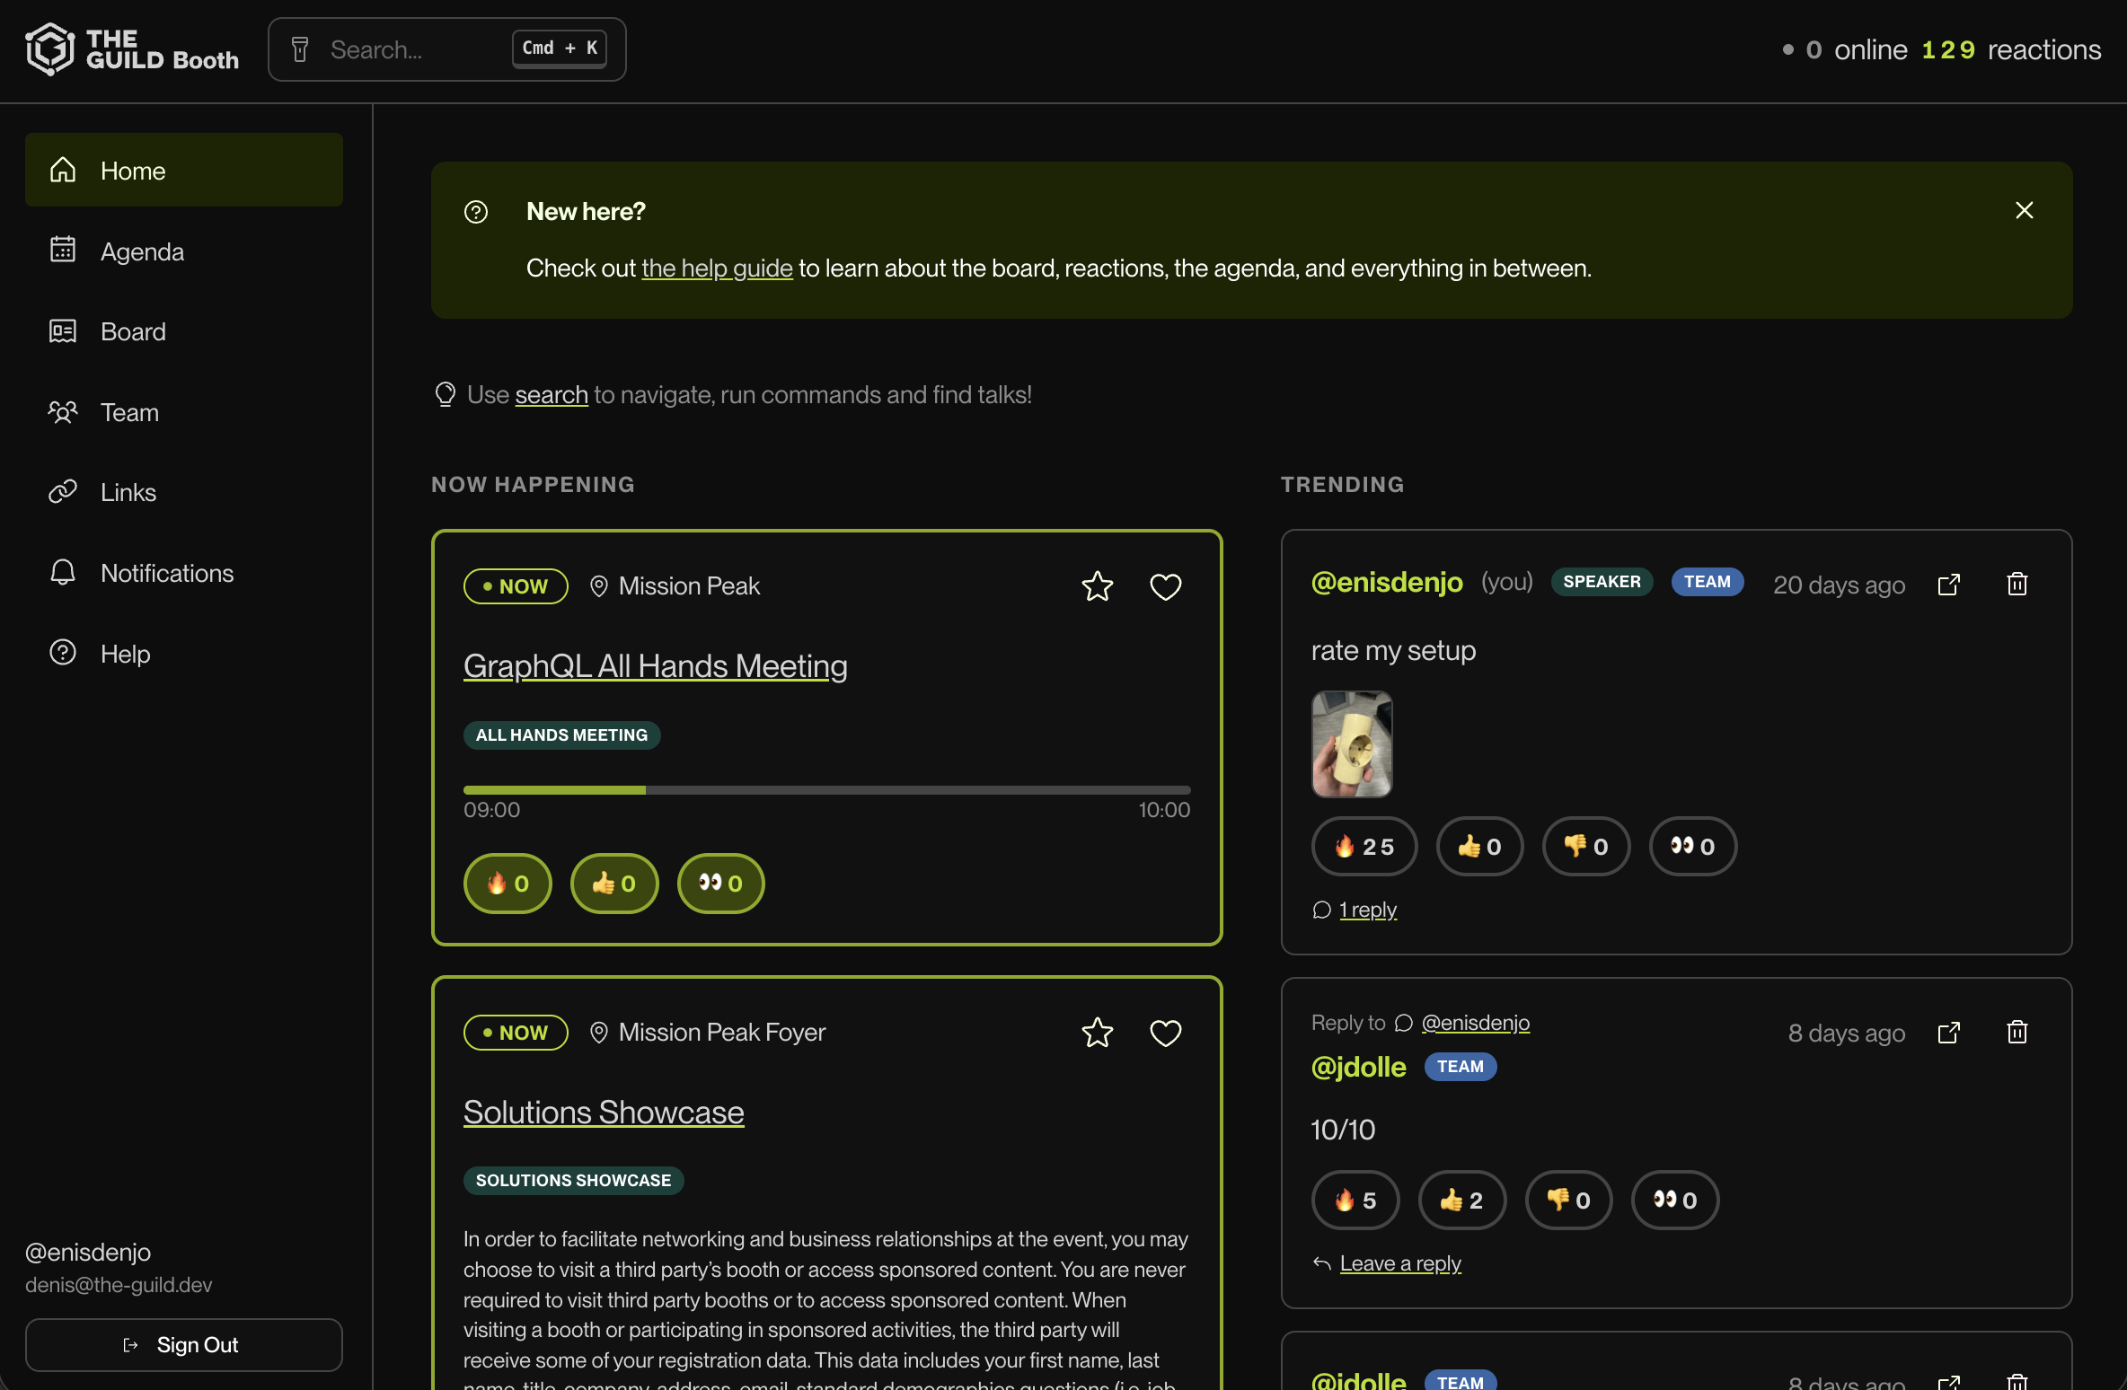Click the 09:00 to 10:00 progress bar
2127x1390 pixels.
tap(826, 790)
